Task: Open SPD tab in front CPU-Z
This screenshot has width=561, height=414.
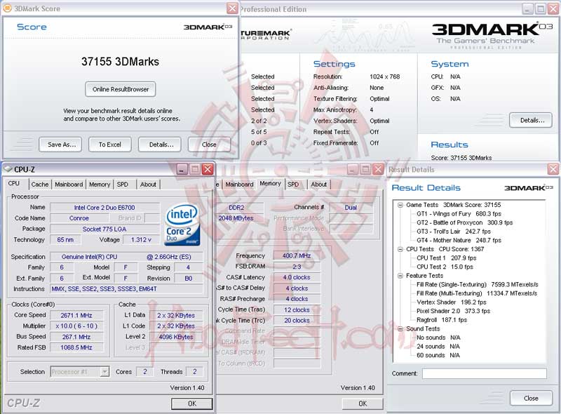Action: [x=122, y=184]
